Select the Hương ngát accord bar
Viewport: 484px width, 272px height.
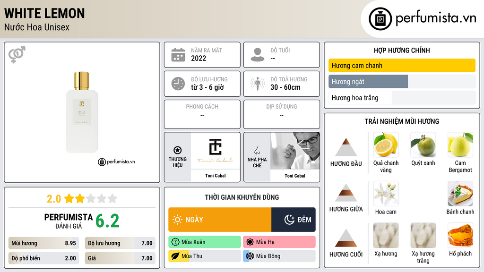(402, 81)
